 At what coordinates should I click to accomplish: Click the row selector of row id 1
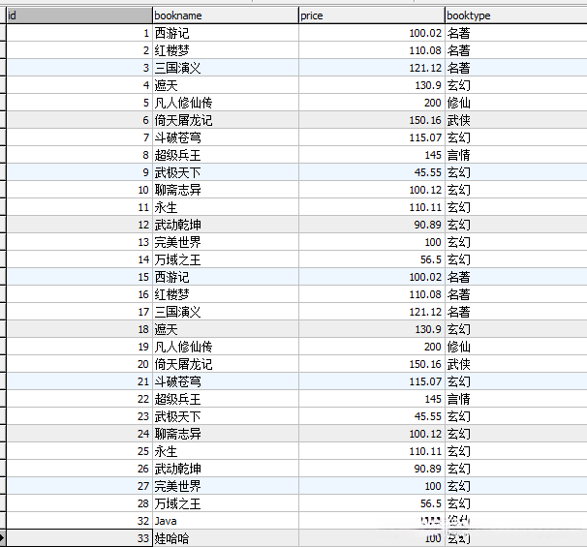[x=3, y=33]
